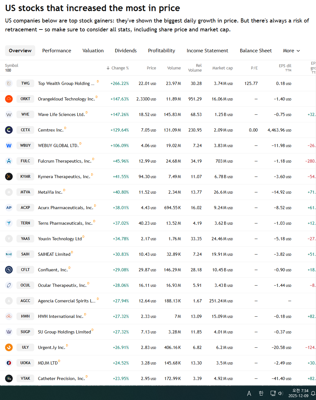Image resolution: width=316 pixels, height=400 pixels.
Task: Switch to the Valuation tab
Action: pyautogui.click(x=93, y=51)
